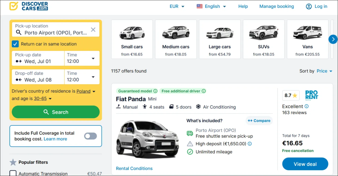Click the star in the 8.7 rating badge

pyautogui.click(x=295, y=96)
